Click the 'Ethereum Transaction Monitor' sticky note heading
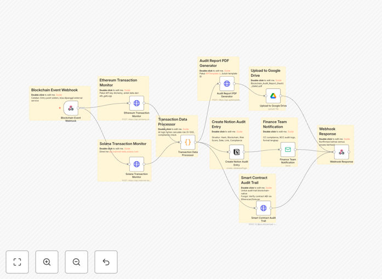This screenshot has height=279, width=382. click(118, 83)
